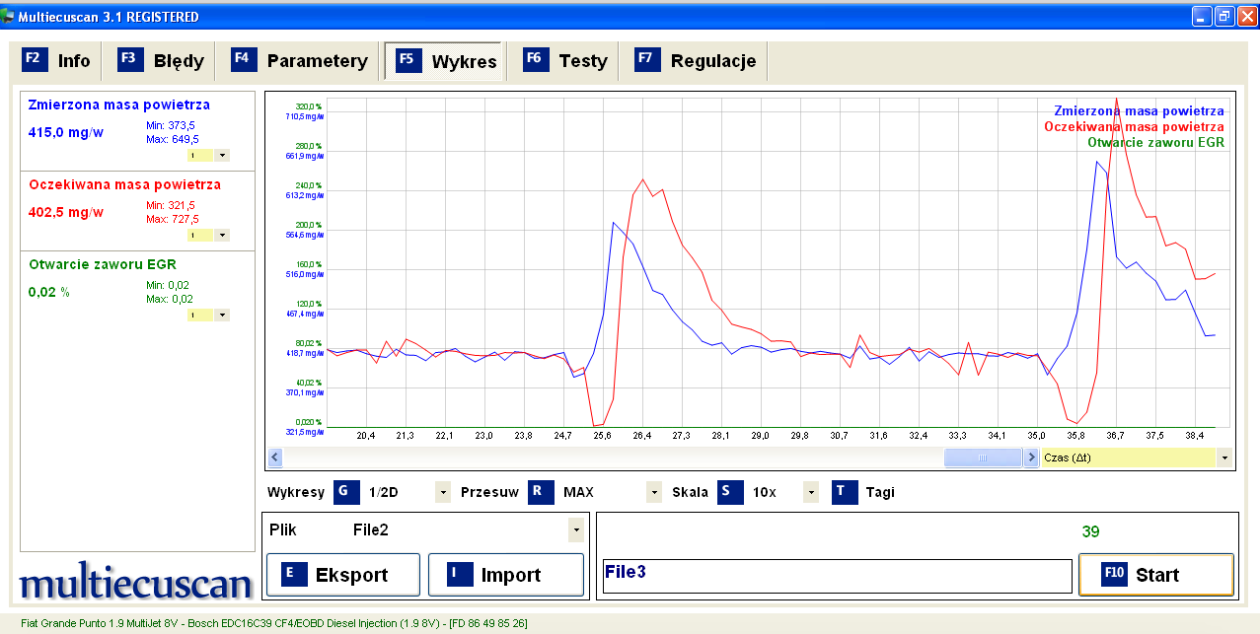
Task: Click the F6 key icon for Testy
Action: tap(536, 60)
